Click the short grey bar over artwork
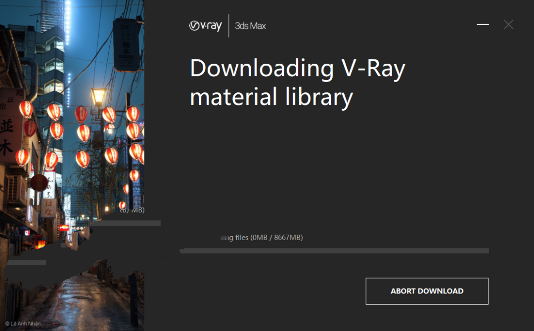 [26, 263]
